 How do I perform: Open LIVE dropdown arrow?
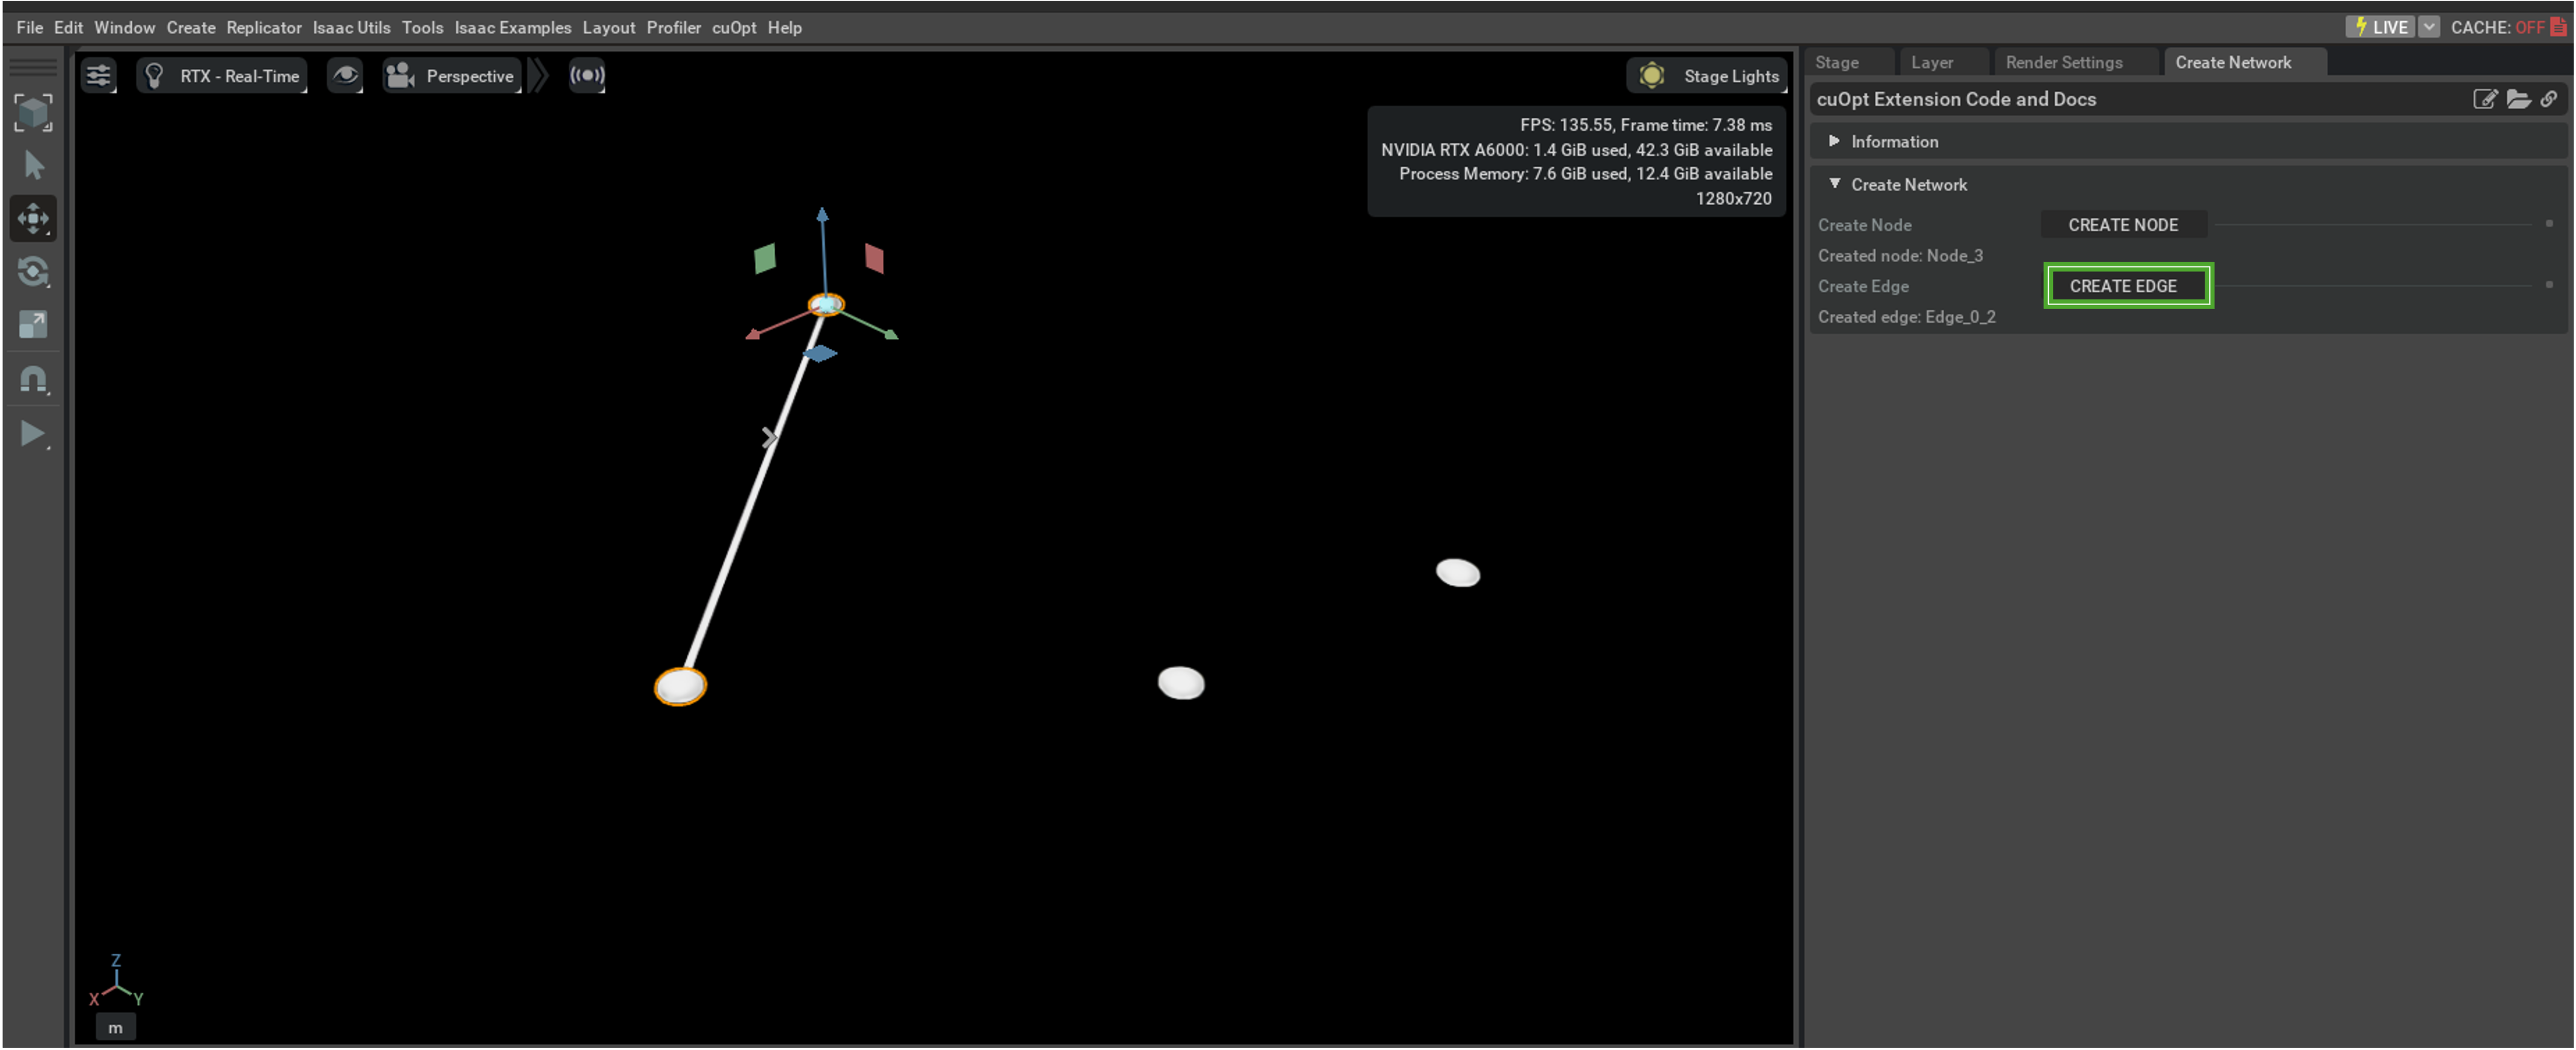coord(2429,27)
